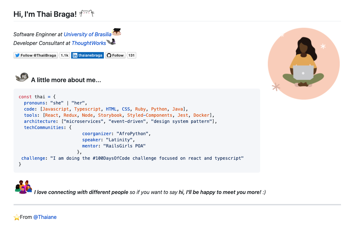Click the Twitter bird icon on the follow badge
363x226 pixels.
[x=16, y=55]
